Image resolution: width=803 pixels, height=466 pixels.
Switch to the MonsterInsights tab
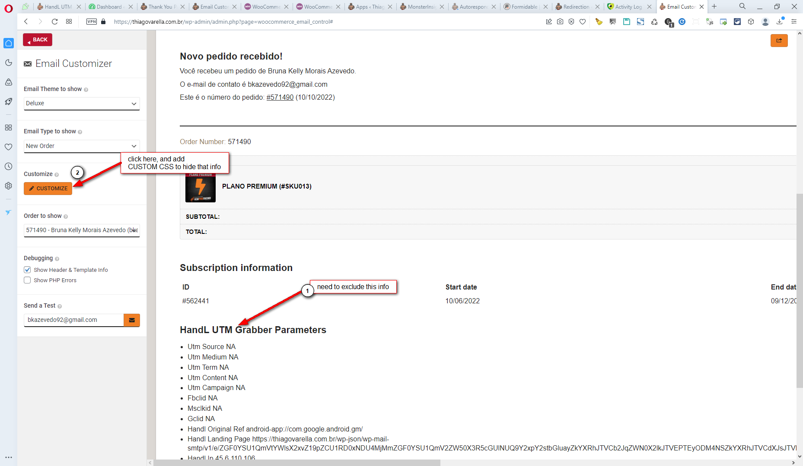(x=421, y=6)
